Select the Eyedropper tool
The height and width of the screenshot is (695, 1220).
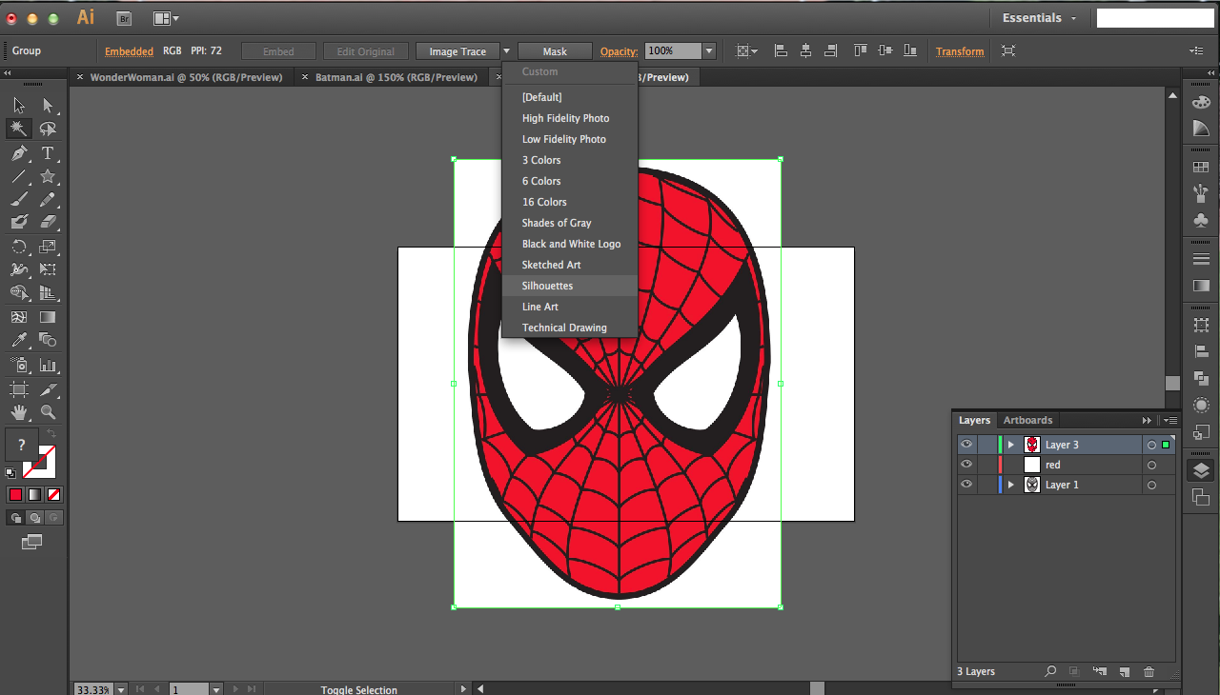[19, 340]
